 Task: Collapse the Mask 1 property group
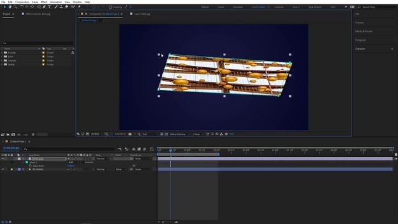tap(24, 162)
